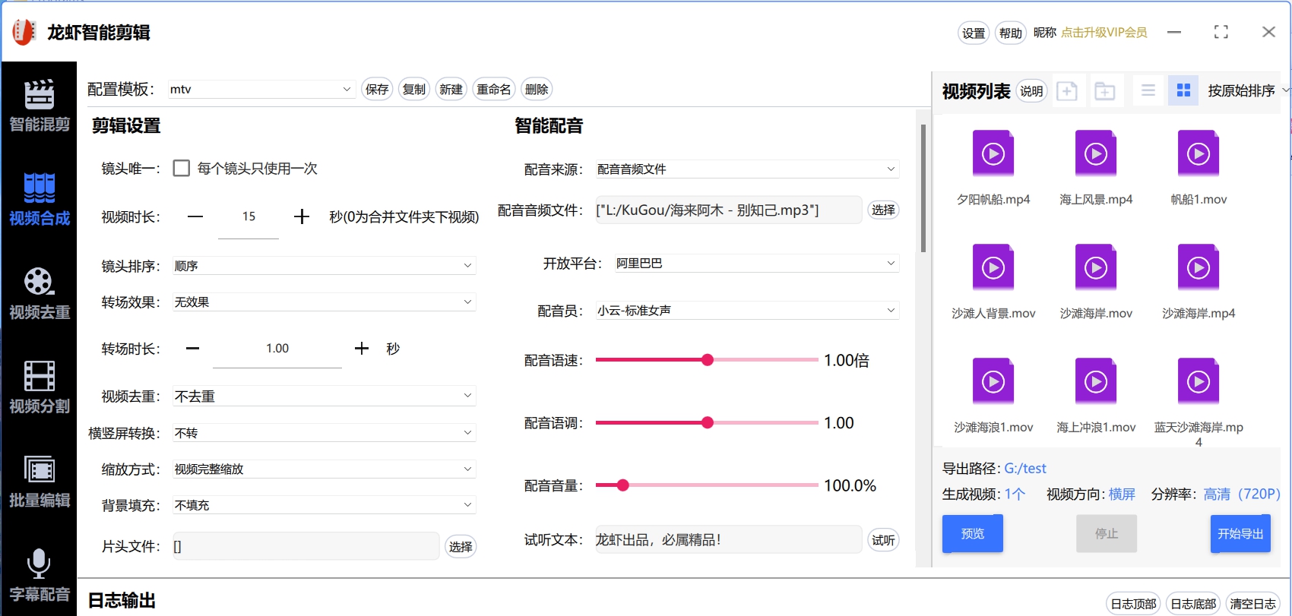This screenshot has width=1292, height=616.
Task: Select the 批量编辑 sidebar icon
Action: [39, 482]
